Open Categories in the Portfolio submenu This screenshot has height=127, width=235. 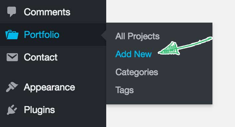pyautogui.click(x=137, y=72)
